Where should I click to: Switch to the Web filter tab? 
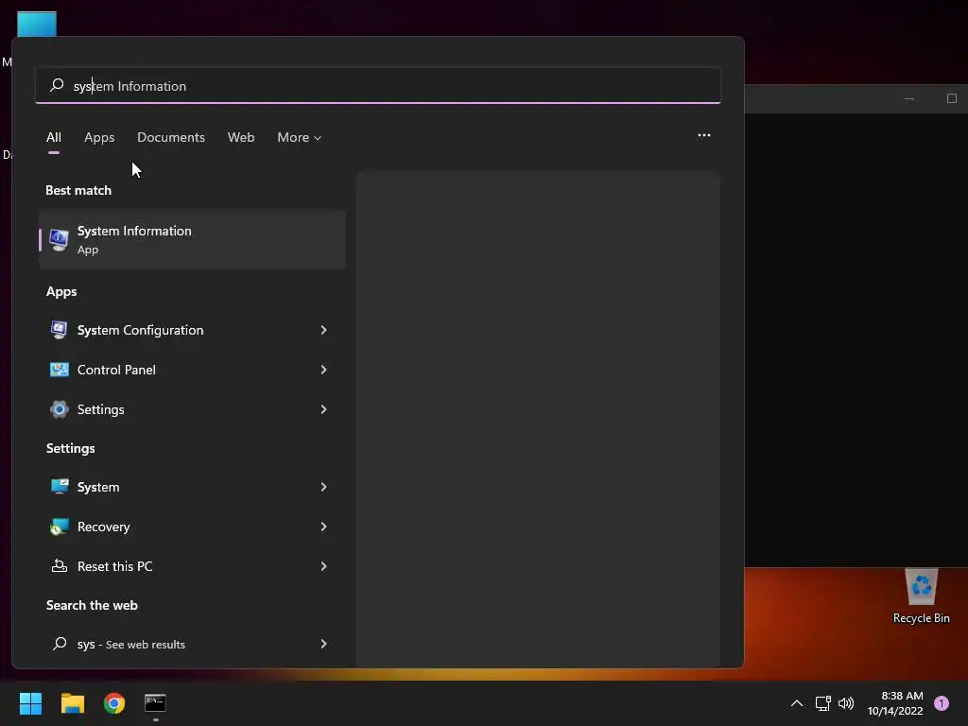[x=241, y=137]
